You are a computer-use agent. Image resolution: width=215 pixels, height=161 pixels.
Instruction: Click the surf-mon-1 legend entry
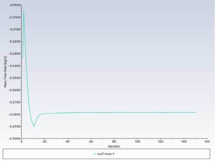104,154
